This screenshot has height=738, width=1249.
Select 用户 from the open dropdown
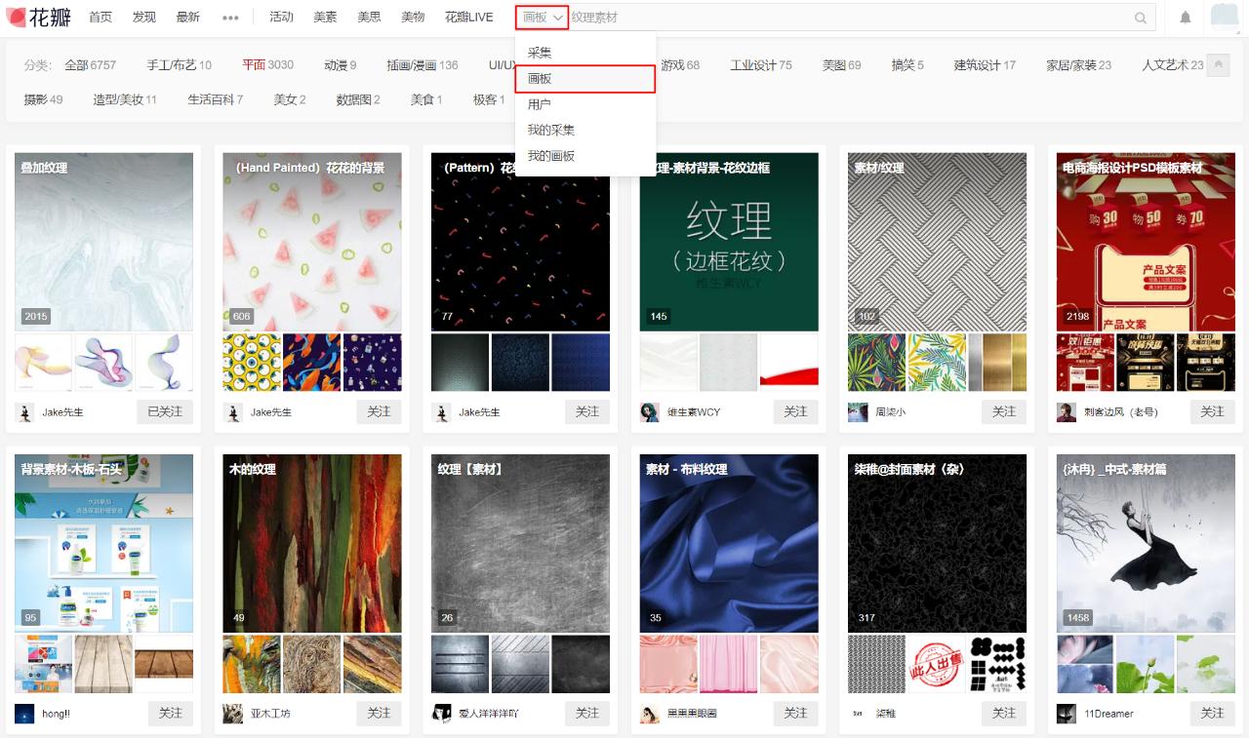539,103
